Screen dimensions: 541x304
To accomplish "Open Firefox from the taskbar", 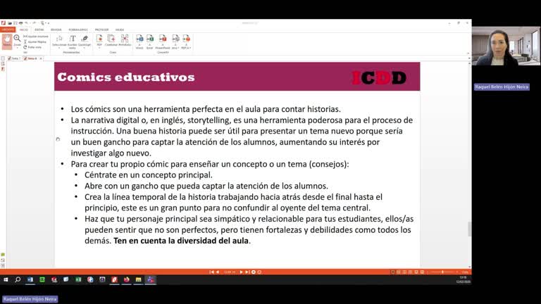I will coord(127,279).
